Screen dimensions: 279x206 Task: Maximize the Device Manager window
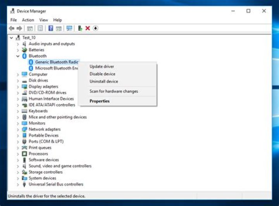click(248, 11)
